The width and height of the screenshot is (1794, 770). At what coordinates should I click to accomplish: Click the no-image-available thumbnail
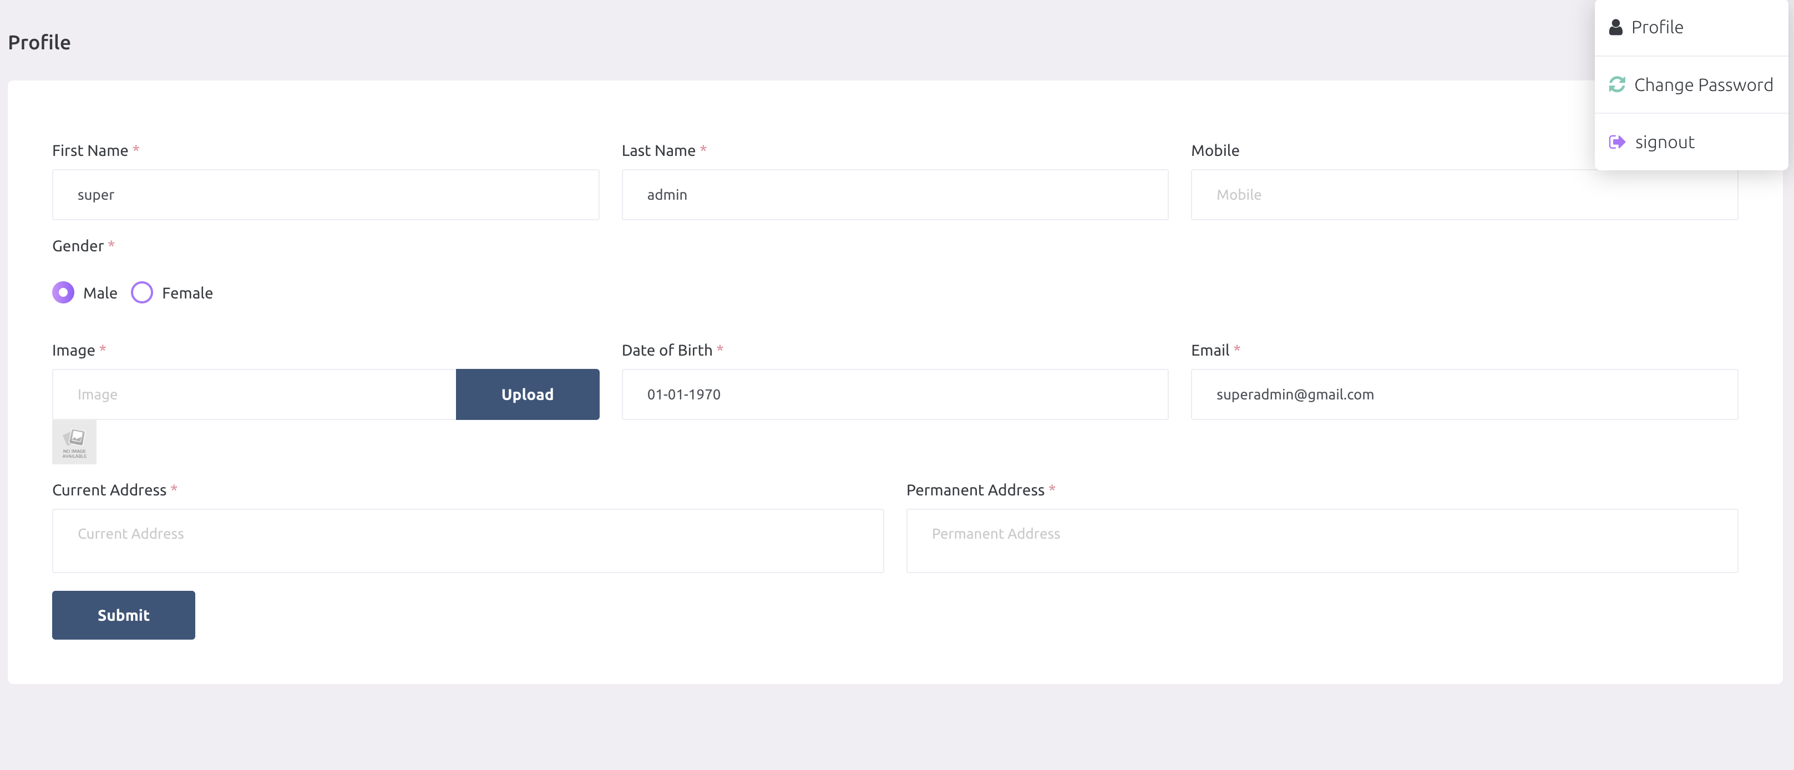coord(74,442)
